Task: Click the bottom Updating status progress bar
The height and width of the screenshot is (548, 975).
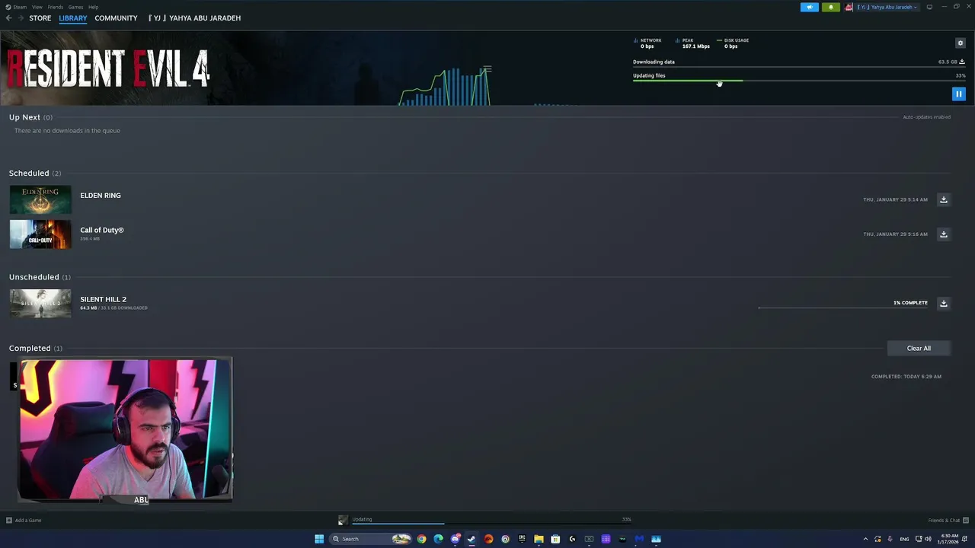Action: point(491,524)
